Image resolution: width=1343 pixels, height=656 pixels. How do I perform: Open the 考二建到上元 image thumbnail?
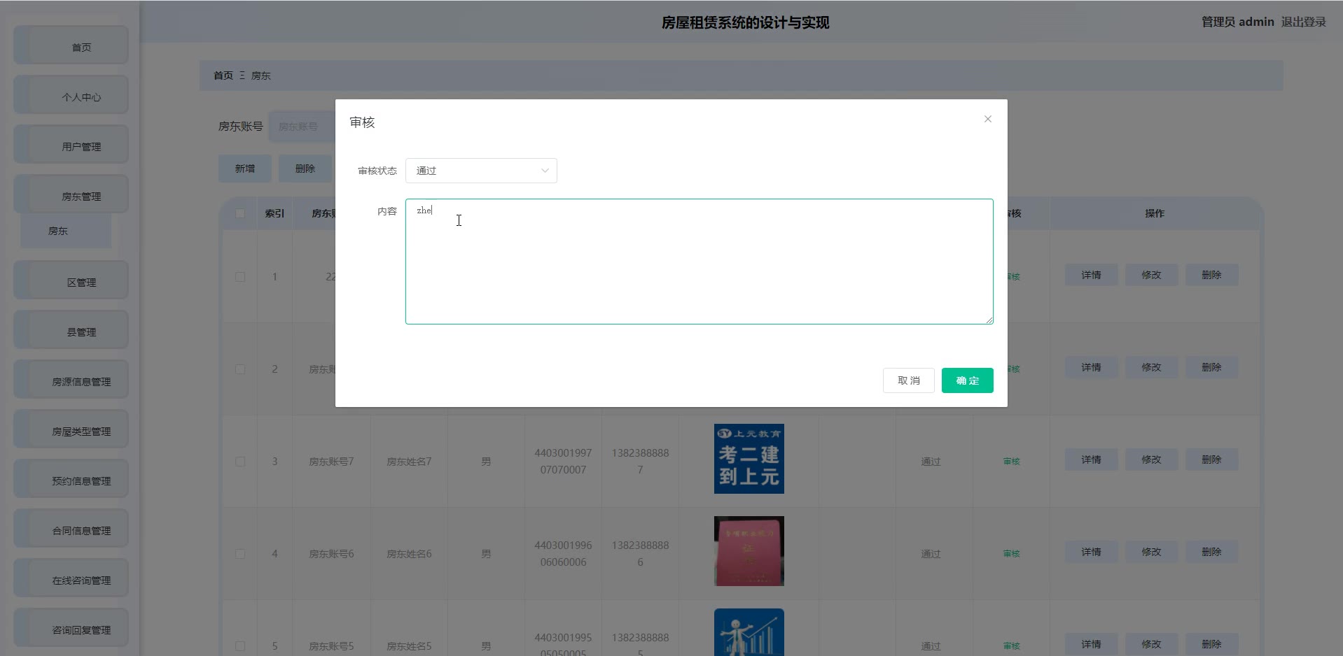coord(749,459)
